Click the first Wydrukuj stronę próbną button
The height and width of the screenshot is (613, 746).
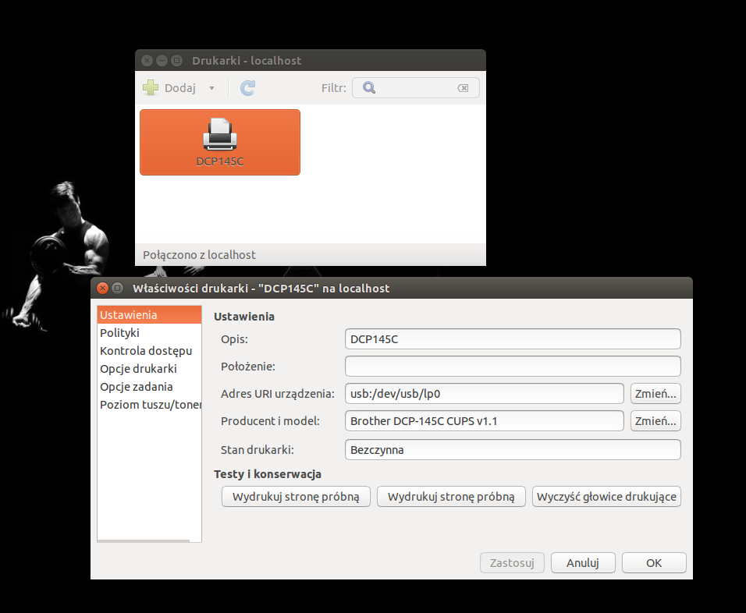(x=296, y=497)
